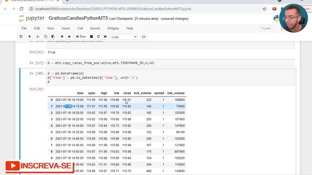Viewport: 312px width, 175px height.
Task: Click the 'low' column header
Action: tap(117, 93)
